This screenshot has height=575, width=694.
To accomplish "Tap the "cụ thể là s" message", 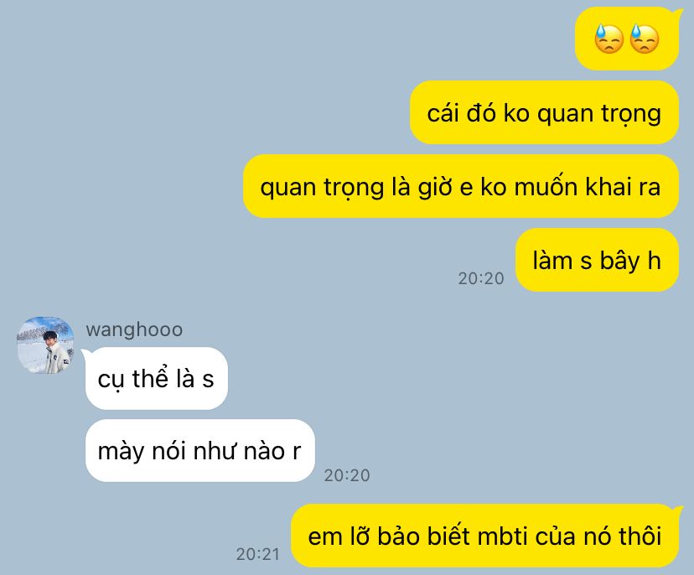I will pos(156,379).
